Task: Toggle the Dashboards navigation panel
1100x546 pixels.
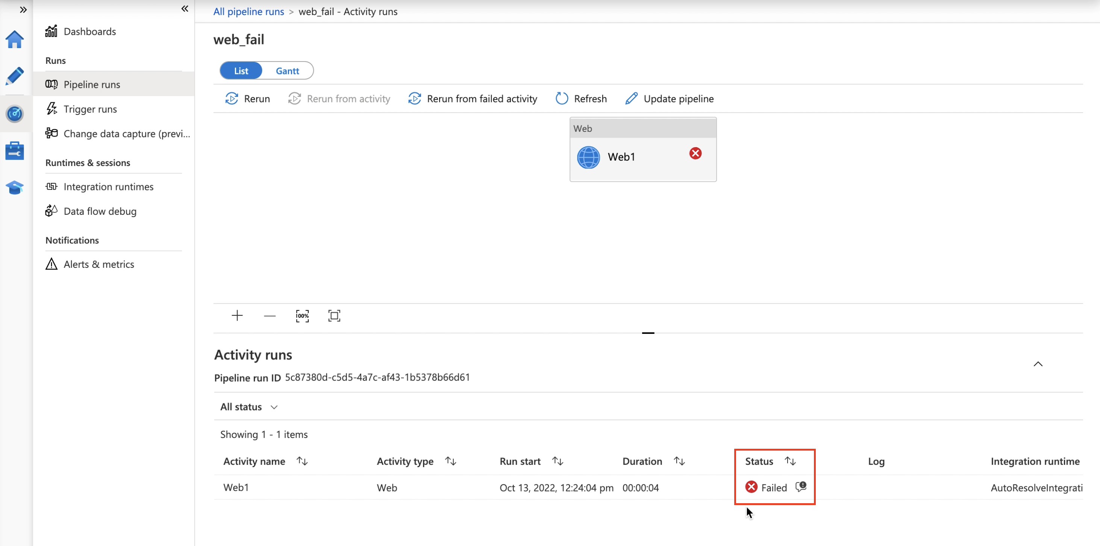Action: point(185,9)
